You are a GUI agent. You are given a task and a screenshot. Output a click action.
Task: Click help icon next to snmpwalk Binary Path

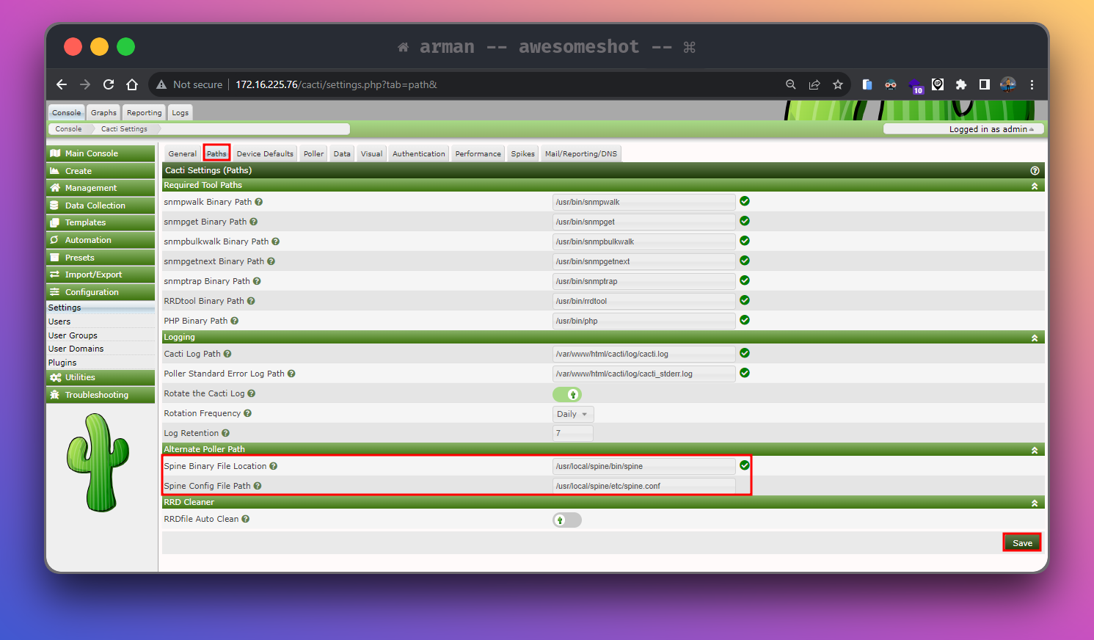click(258, 202)
